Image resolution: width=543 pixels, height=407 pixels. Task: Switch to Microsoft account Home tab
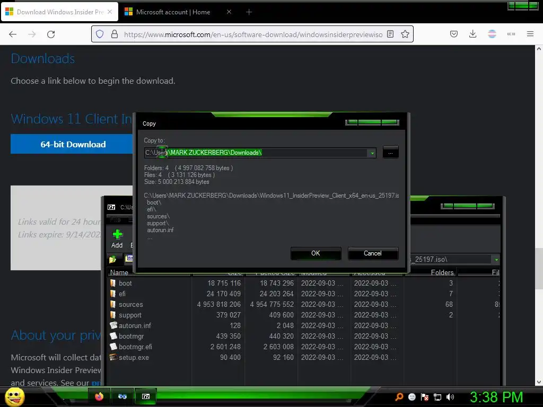tap(173, 12)
